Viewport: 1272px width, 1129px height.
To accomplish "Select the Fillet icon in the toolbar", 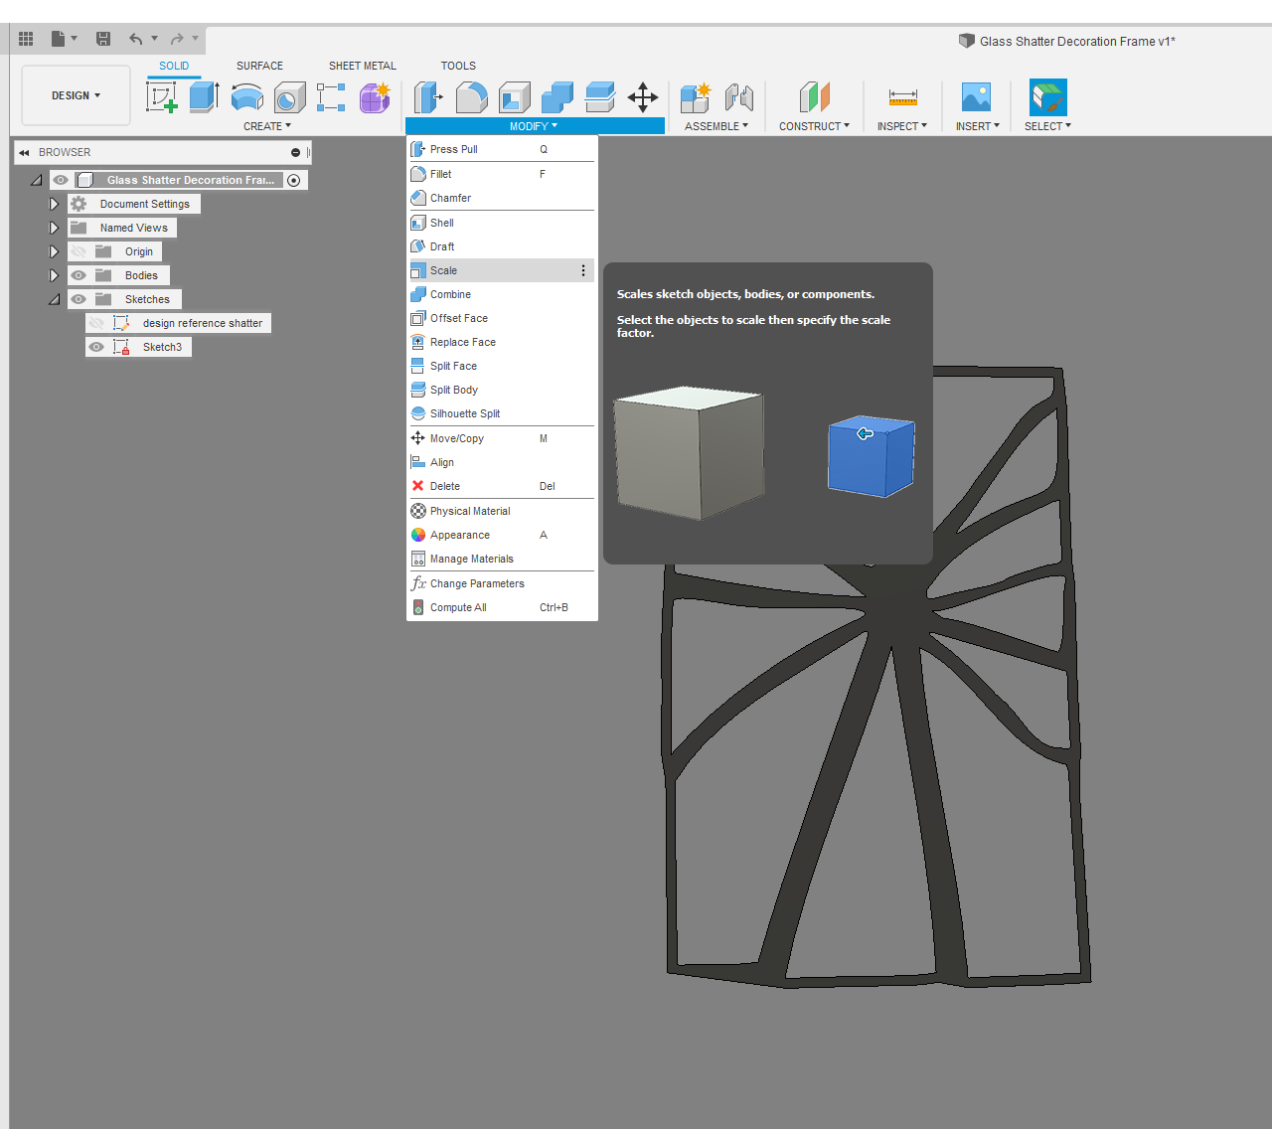I will 471,96.
